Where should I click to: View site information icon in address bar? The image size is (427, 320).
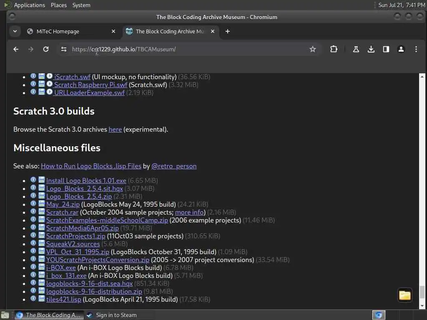pos(64,49)
